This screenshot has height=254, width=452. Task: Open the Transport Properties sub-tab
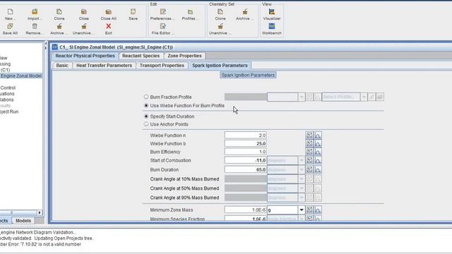click(162, 66)
